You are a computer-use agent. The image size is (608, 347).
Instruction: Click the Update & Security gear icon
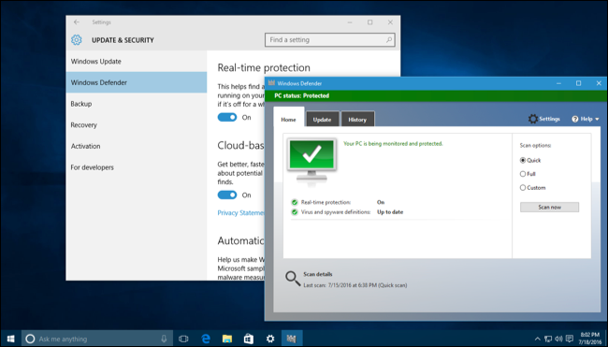coord(77,40)
